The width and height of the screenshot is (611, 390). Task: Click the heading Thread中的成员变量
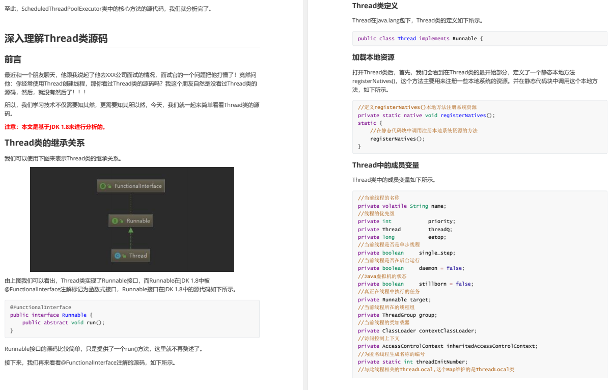tap(386, 165)
